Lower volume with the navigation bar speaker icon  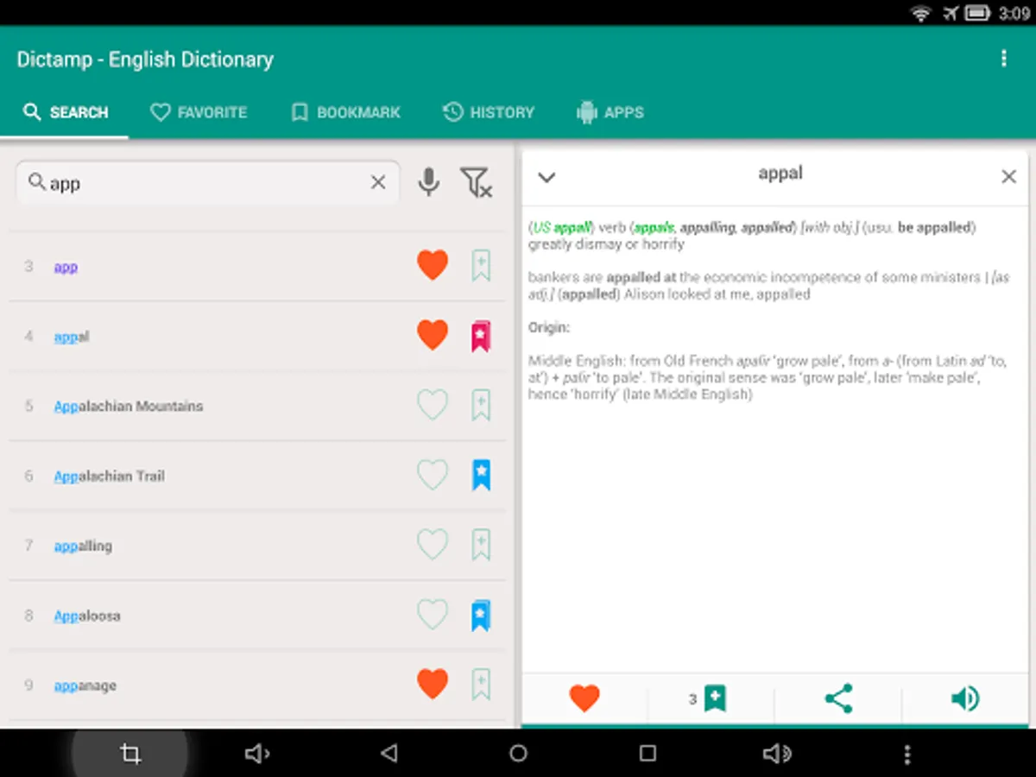point(257,755)
